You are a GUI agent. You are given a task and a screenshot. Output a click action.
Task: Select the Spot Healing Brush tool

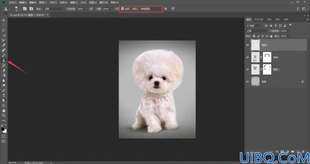tap(4, 50)
